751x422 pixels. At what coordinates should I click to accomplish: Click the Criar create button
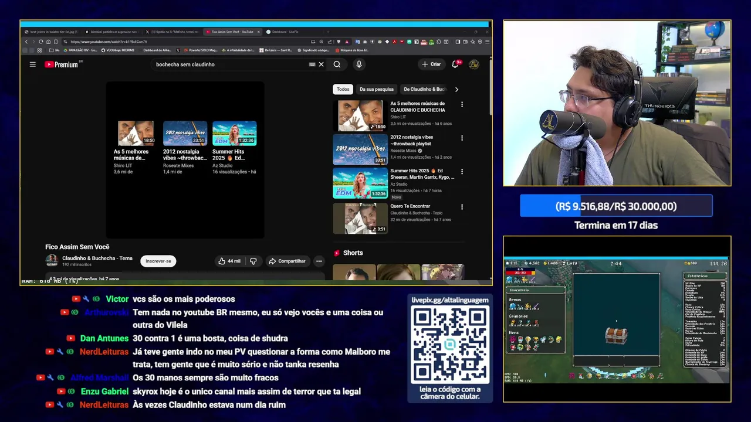tap(431, 64)
